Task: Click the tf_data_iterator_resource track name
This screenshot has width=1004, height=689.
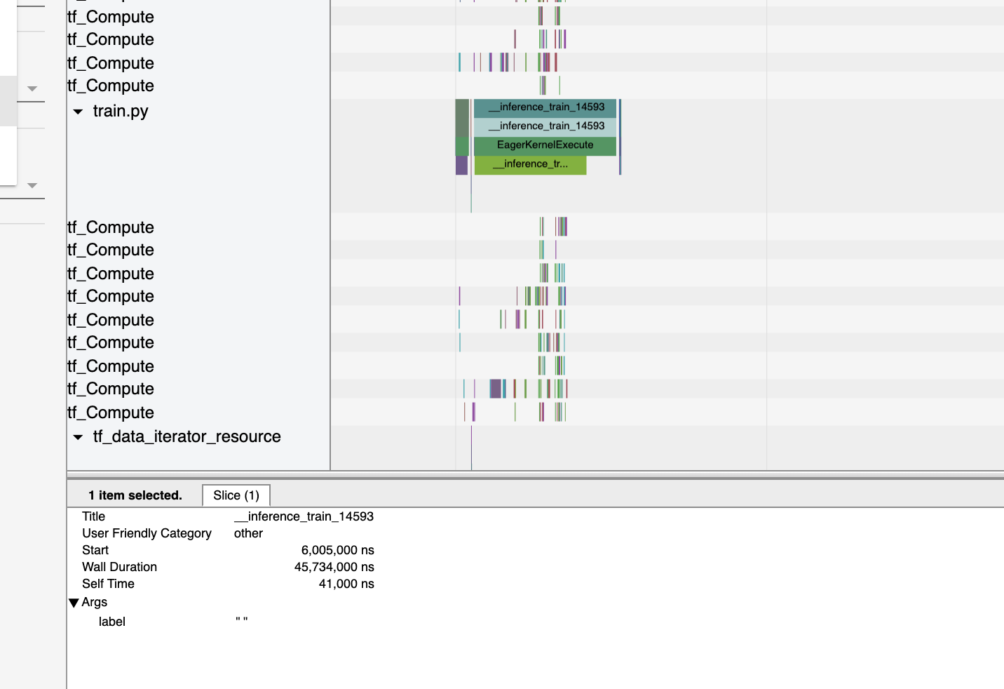Action: (x=185, y=436)
